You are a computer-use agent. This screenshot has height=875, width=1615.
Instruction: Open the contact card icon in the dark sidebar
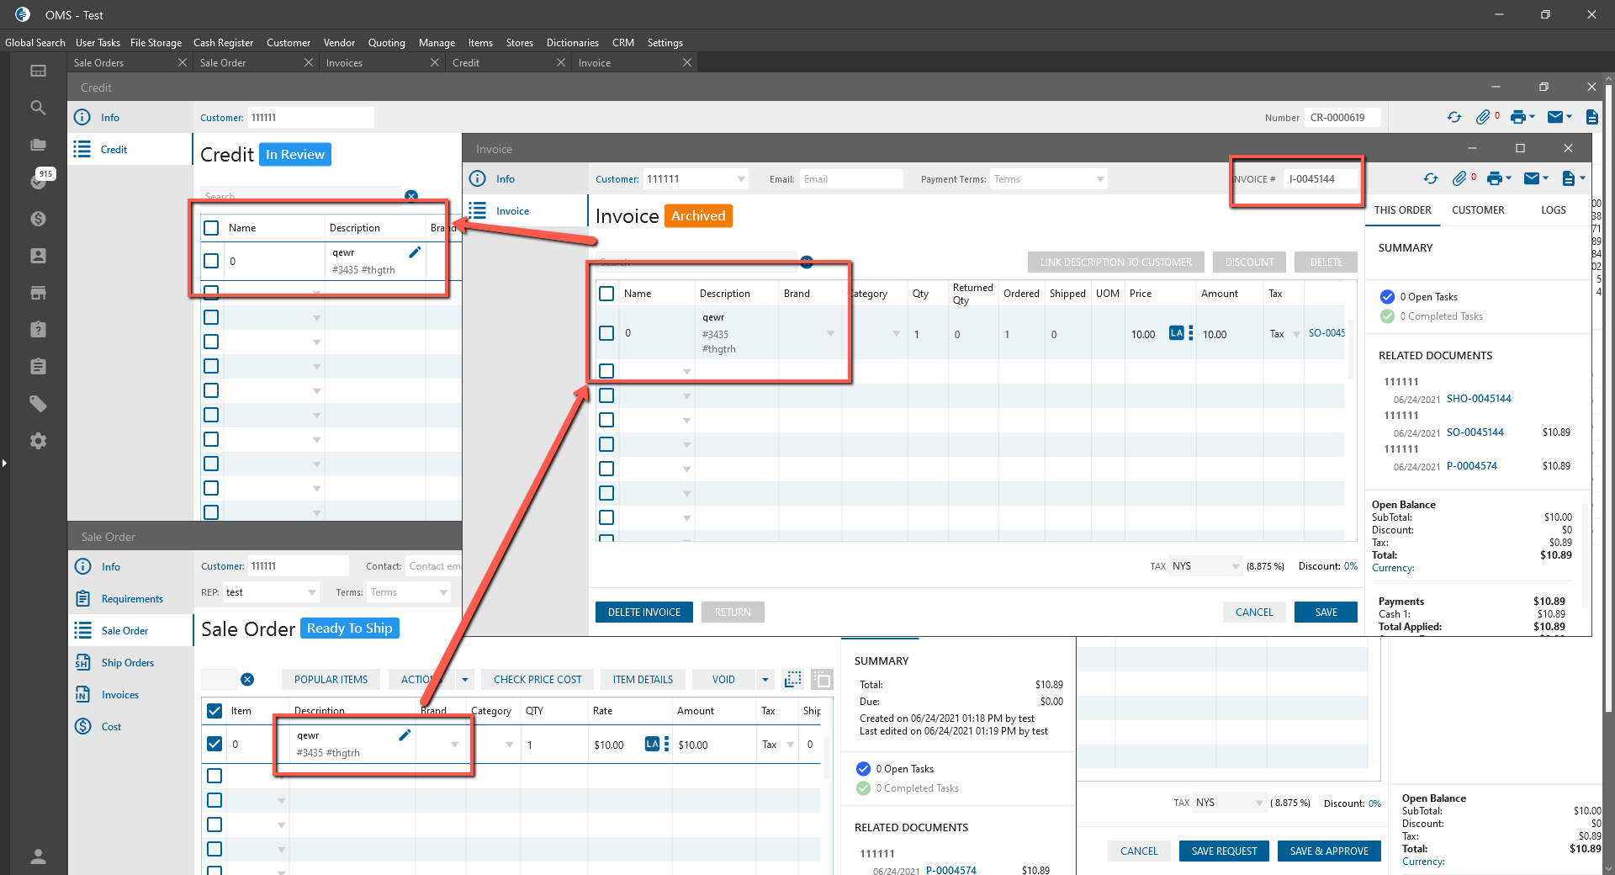click(x=38, y=256)
